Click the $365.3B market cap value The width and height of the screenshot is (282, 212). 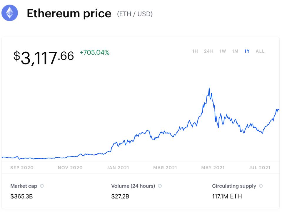tap(21, 196)
